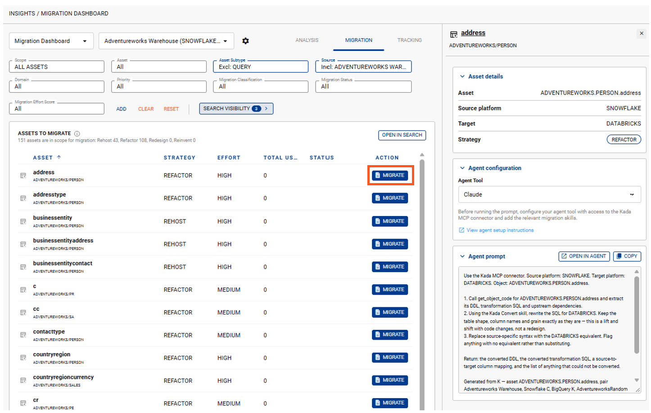Screen dimensions: 651x413
Task: Clear the filters
Action: tap(146, 109)
